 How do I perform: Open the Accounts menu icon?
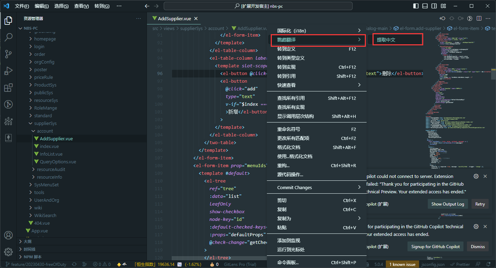point(8,236)
